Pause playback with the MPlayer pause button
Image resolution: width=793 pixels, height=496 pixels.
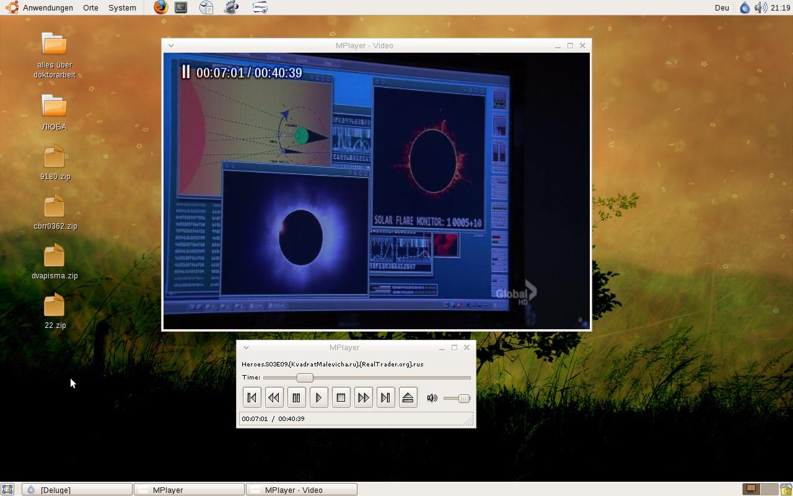tap(296, 398)
